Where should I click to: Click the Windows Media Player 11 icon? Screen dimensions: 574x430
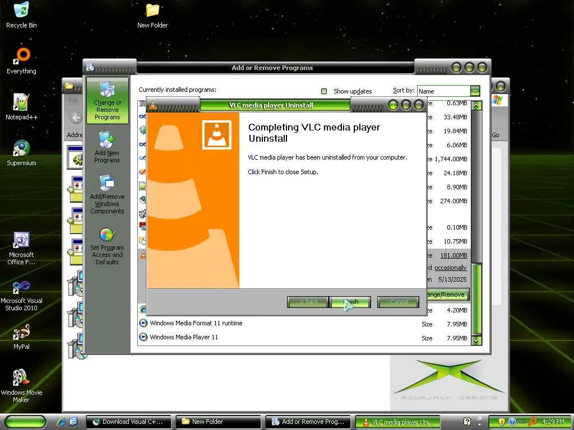[143, 337]
